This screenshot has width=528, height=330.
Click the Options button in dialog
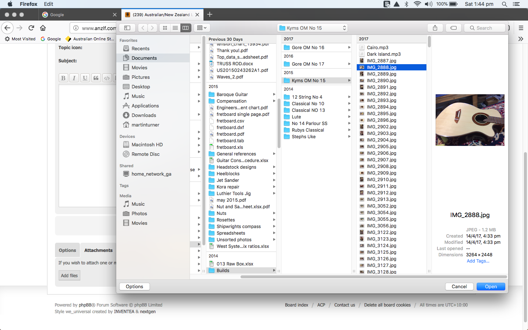point(135,286)
